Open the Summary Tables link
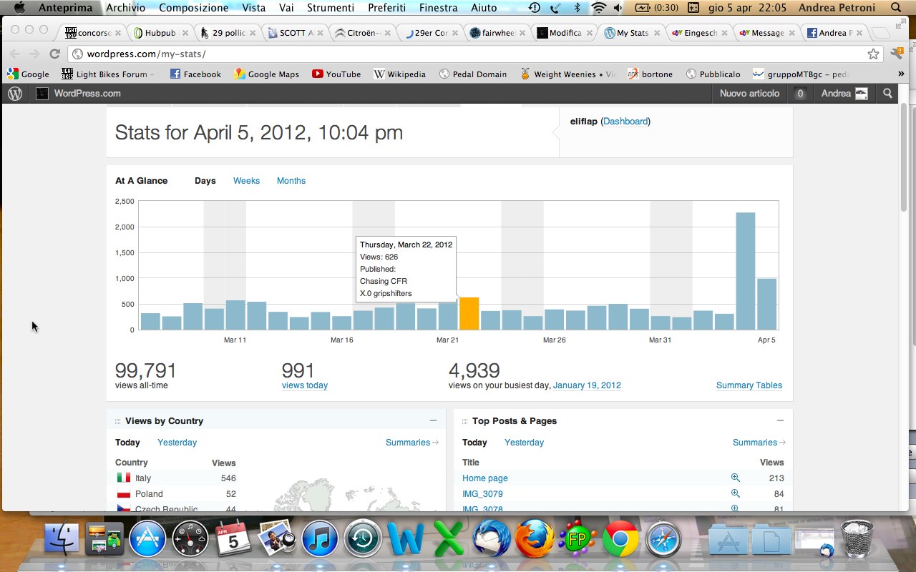This screenshot has height=572, width=916. (x=749, y=385)
